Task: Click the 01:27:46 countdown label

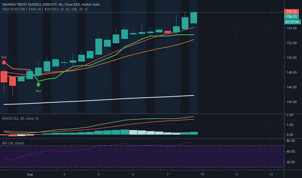Action: [292, 22]
